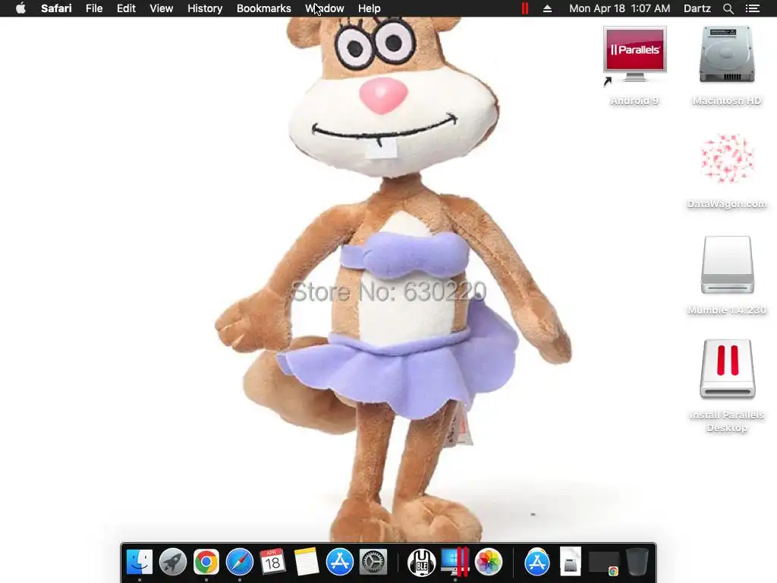Open the Help menu

[x=370, y=8]
